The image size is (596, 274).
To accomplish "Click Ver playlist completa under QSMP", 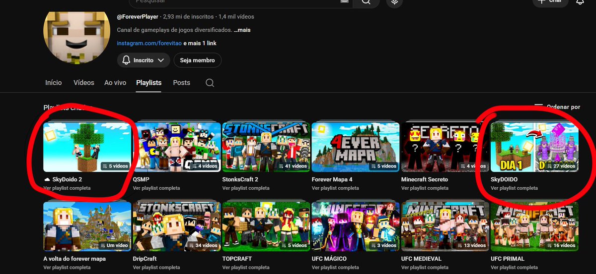I will point(156,188).
